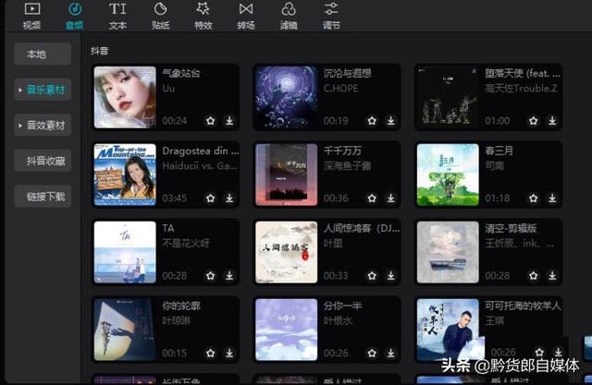The image size is (592, 385).
Task: Click the artist name 不是花火呀
Action: click(186, 244)
